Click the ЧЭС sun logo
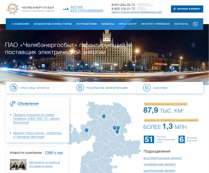 13,9
